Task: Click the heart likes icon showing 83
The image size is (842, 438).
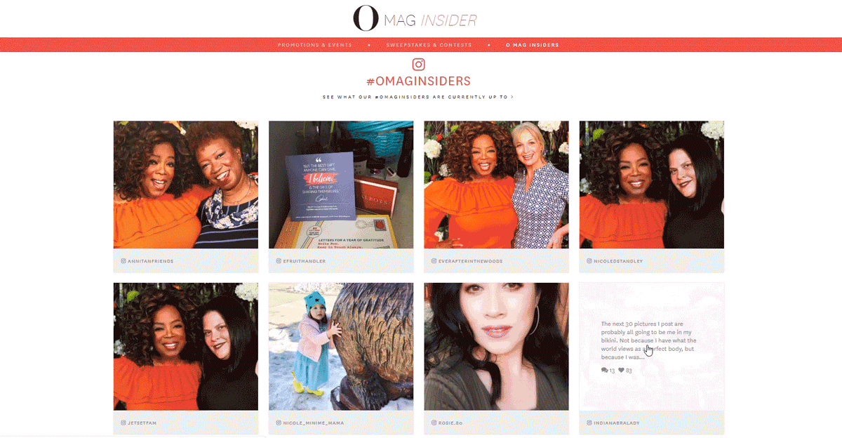Action: (x=621, y=370)
